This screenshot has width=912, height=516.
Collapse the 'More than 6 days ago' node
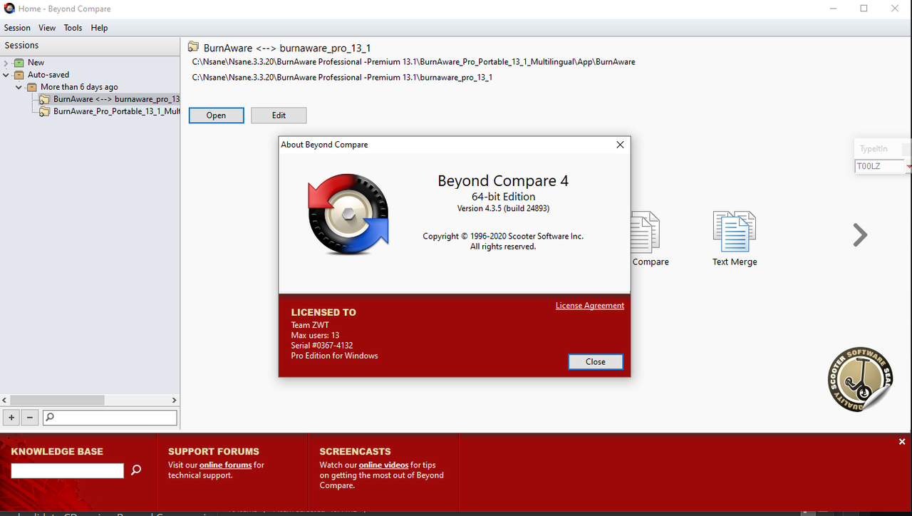click(x=19, y=87)
